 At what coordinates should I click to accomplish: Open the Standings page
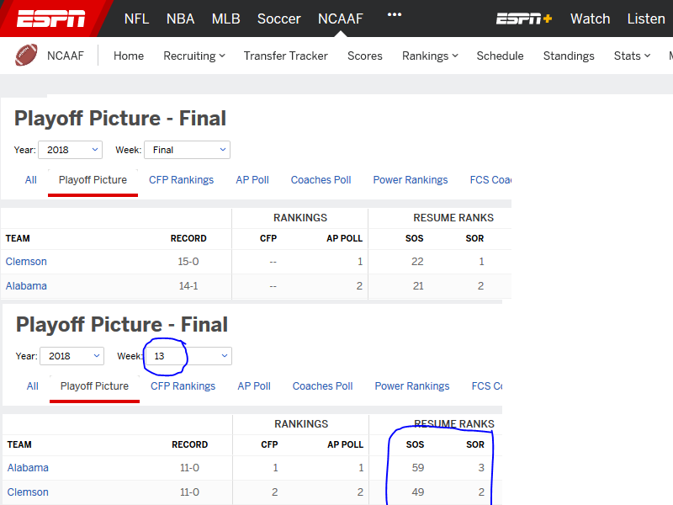click(569, 56)
